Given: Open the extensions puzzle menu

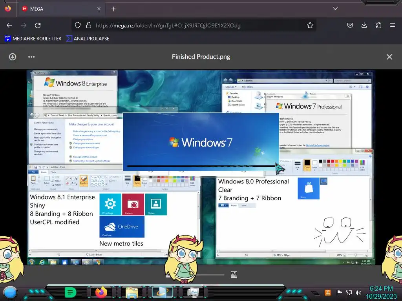Looking at the screenshot, I should click(x=378, y=25).
